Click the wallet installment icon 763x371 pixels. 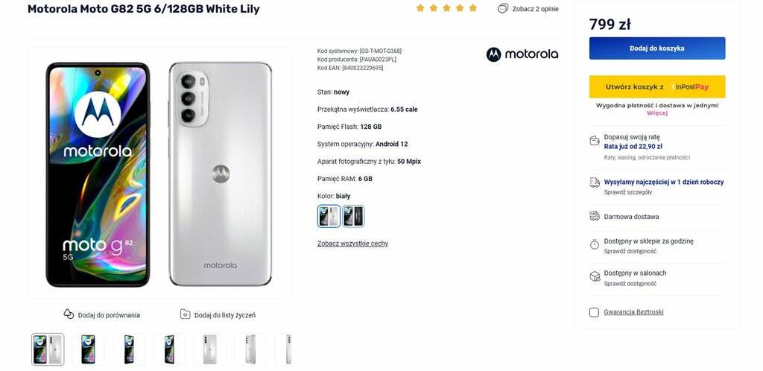[594, 141]
